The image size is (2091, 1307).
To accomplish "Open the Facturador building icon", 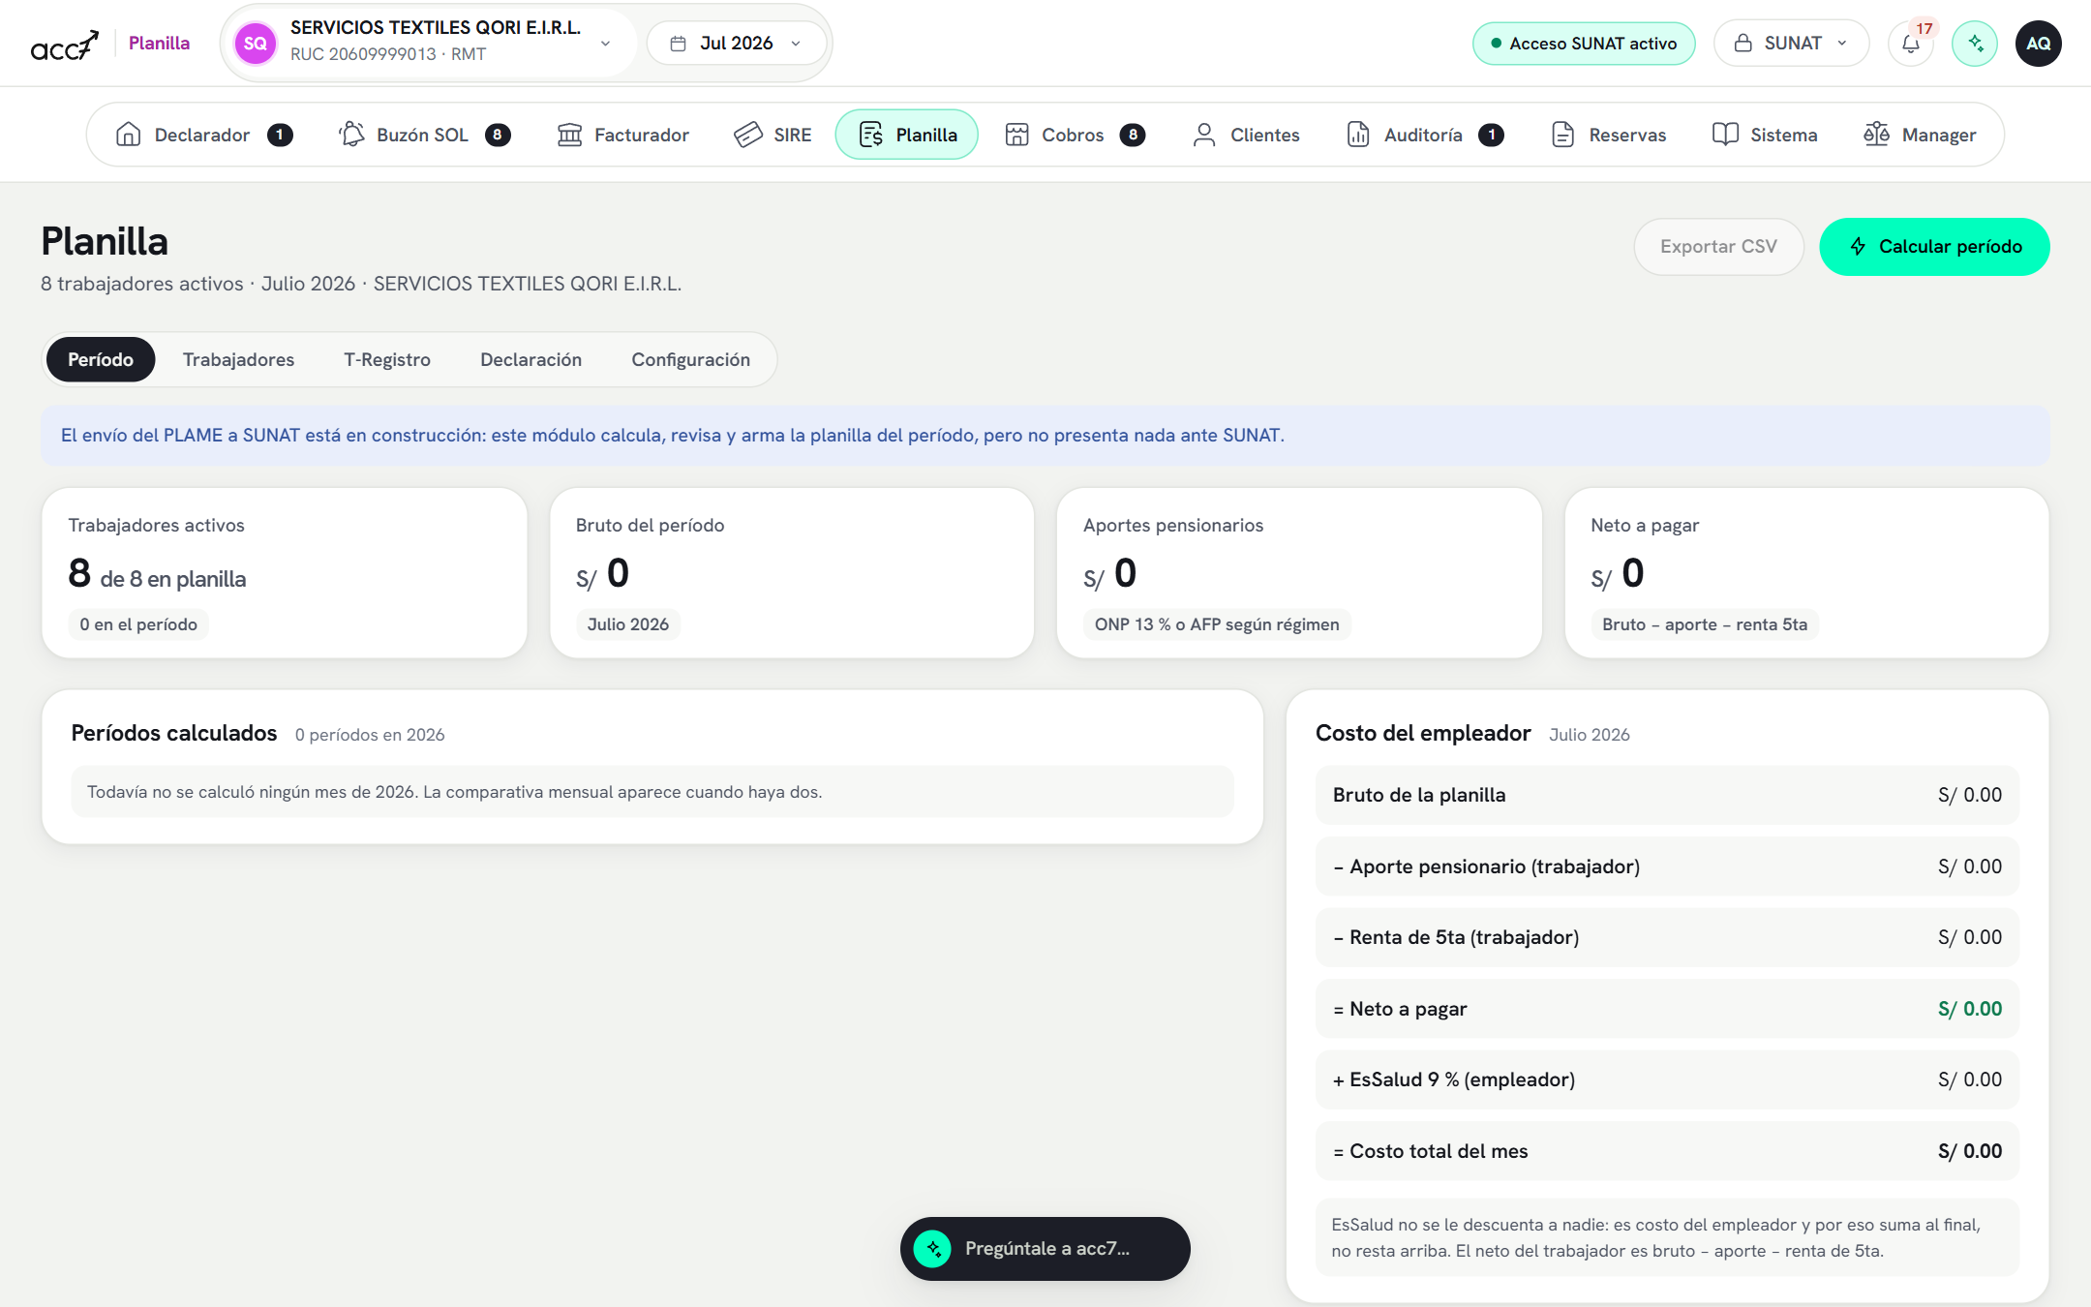I will pos(569,135).
